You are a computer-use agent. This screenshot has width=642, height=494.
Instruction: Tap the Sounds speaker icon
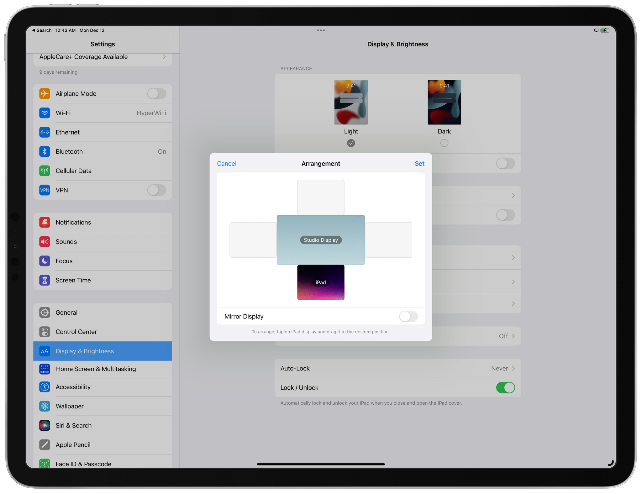(45, 242)
